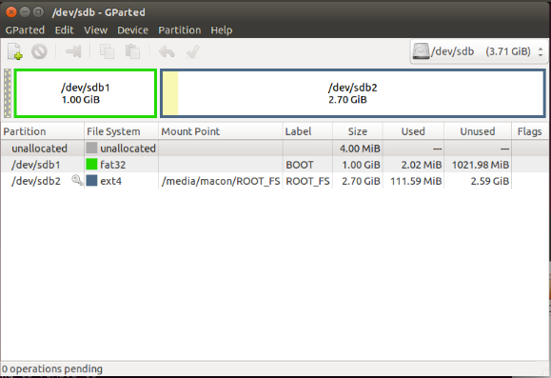Viewport: 551px width, 378px height.
Task: Click the Undo last operation icon
Action: click(x=167, y=51)
